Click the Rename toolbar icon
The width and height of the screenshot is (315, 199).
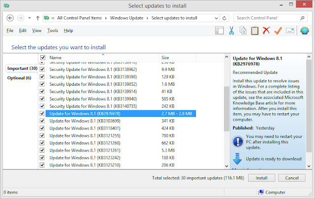290,31
